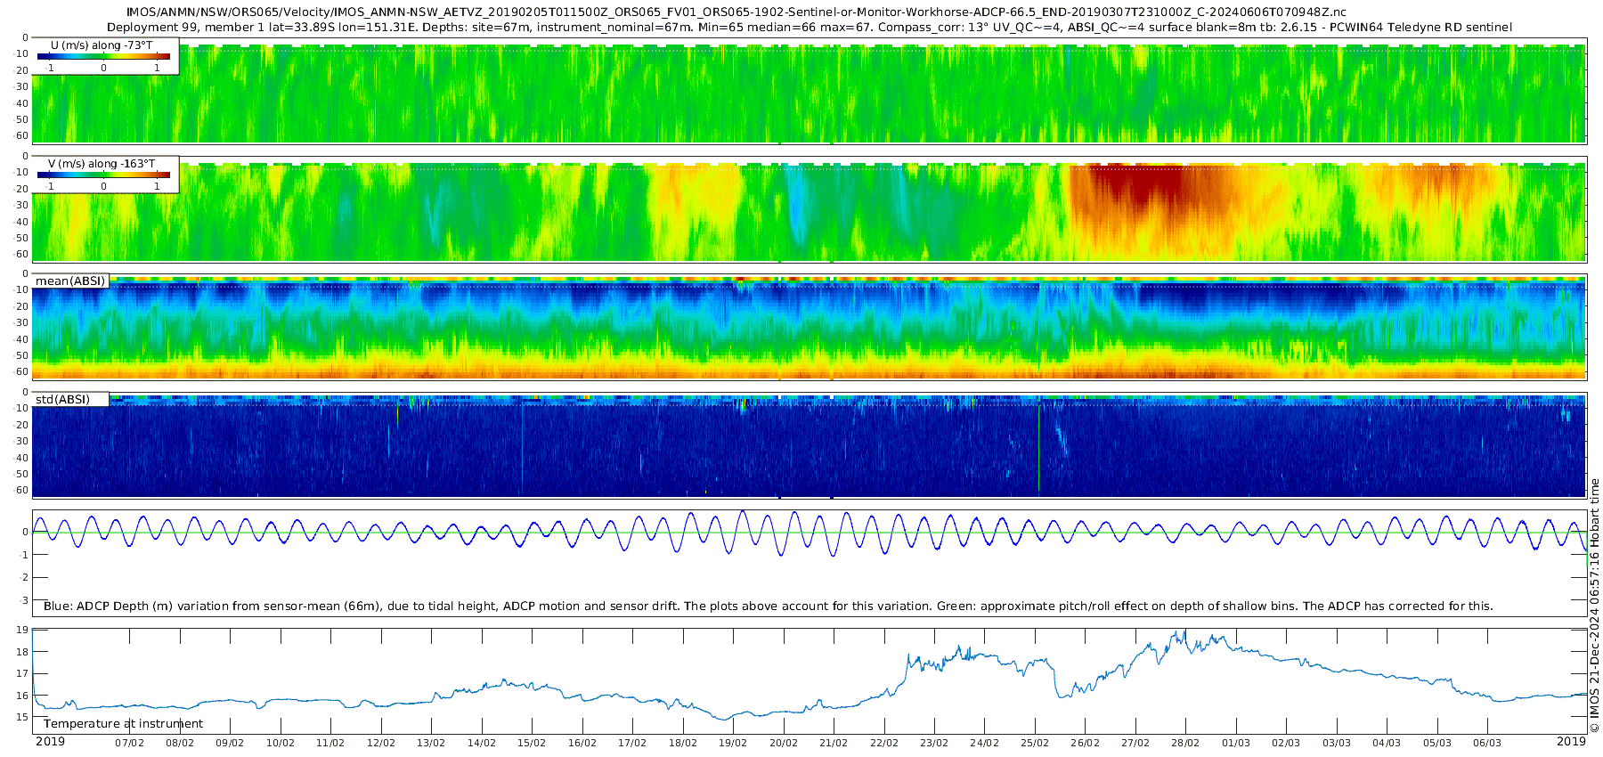This screenshot has width=1603, height=757.
Task: Click the blue ADCP Depth variation caption
Action: (768, 606)
